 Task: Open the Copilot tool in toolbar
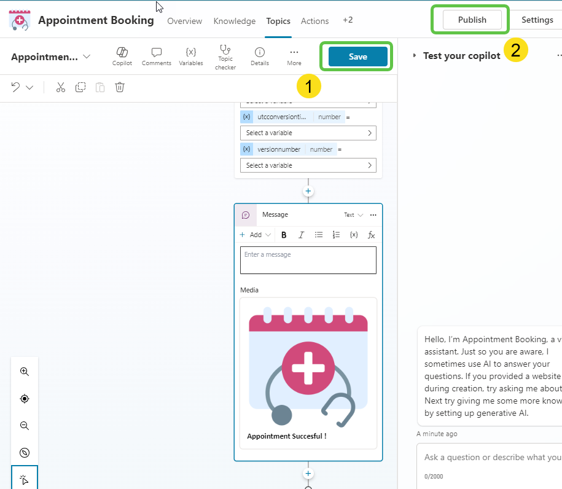(x=122, y=56)
